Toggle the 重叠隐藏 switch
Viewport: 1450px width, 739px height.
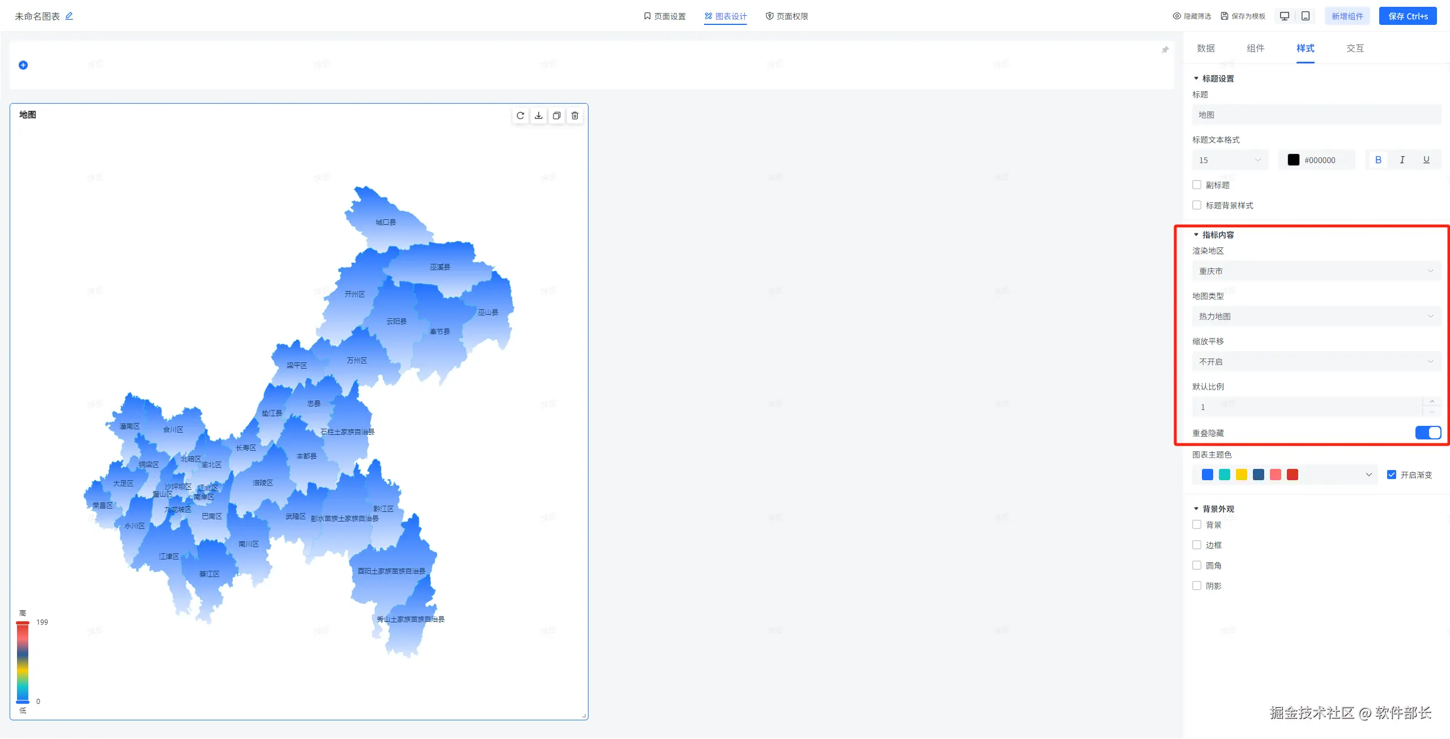click(1428, 433)
